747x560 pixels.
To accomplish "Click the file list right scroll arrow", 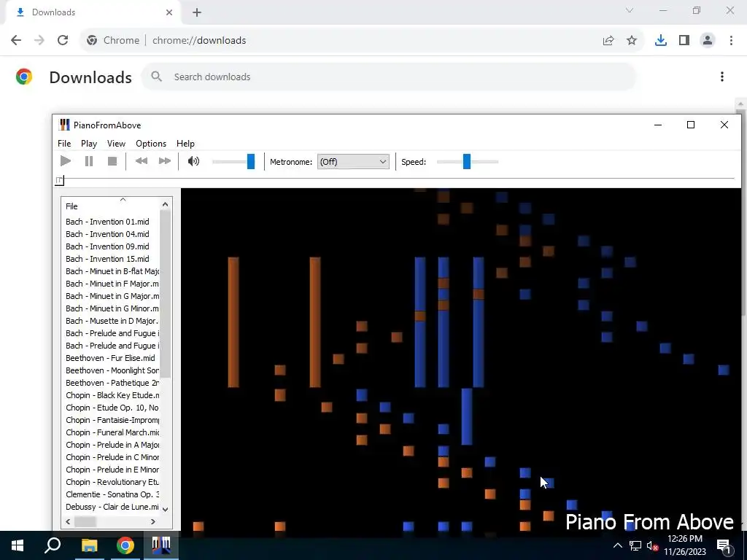I will click(153, 521).
